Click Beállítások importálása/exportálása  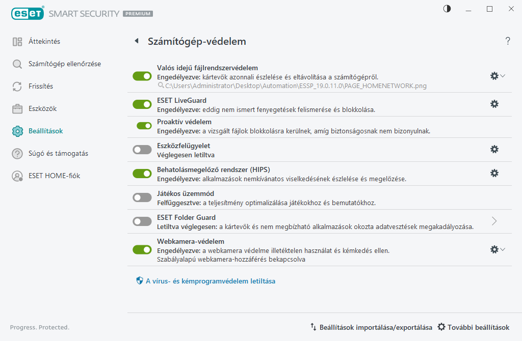point(371,327)
